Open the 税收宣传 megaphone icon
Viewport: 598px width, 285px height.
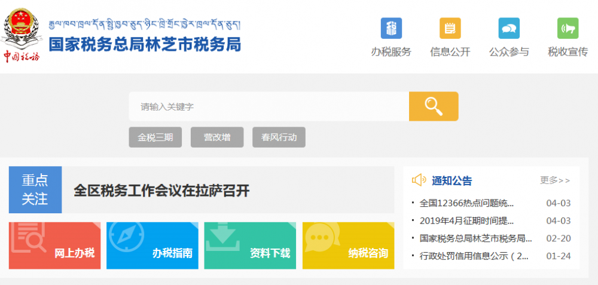pos(568,29)
